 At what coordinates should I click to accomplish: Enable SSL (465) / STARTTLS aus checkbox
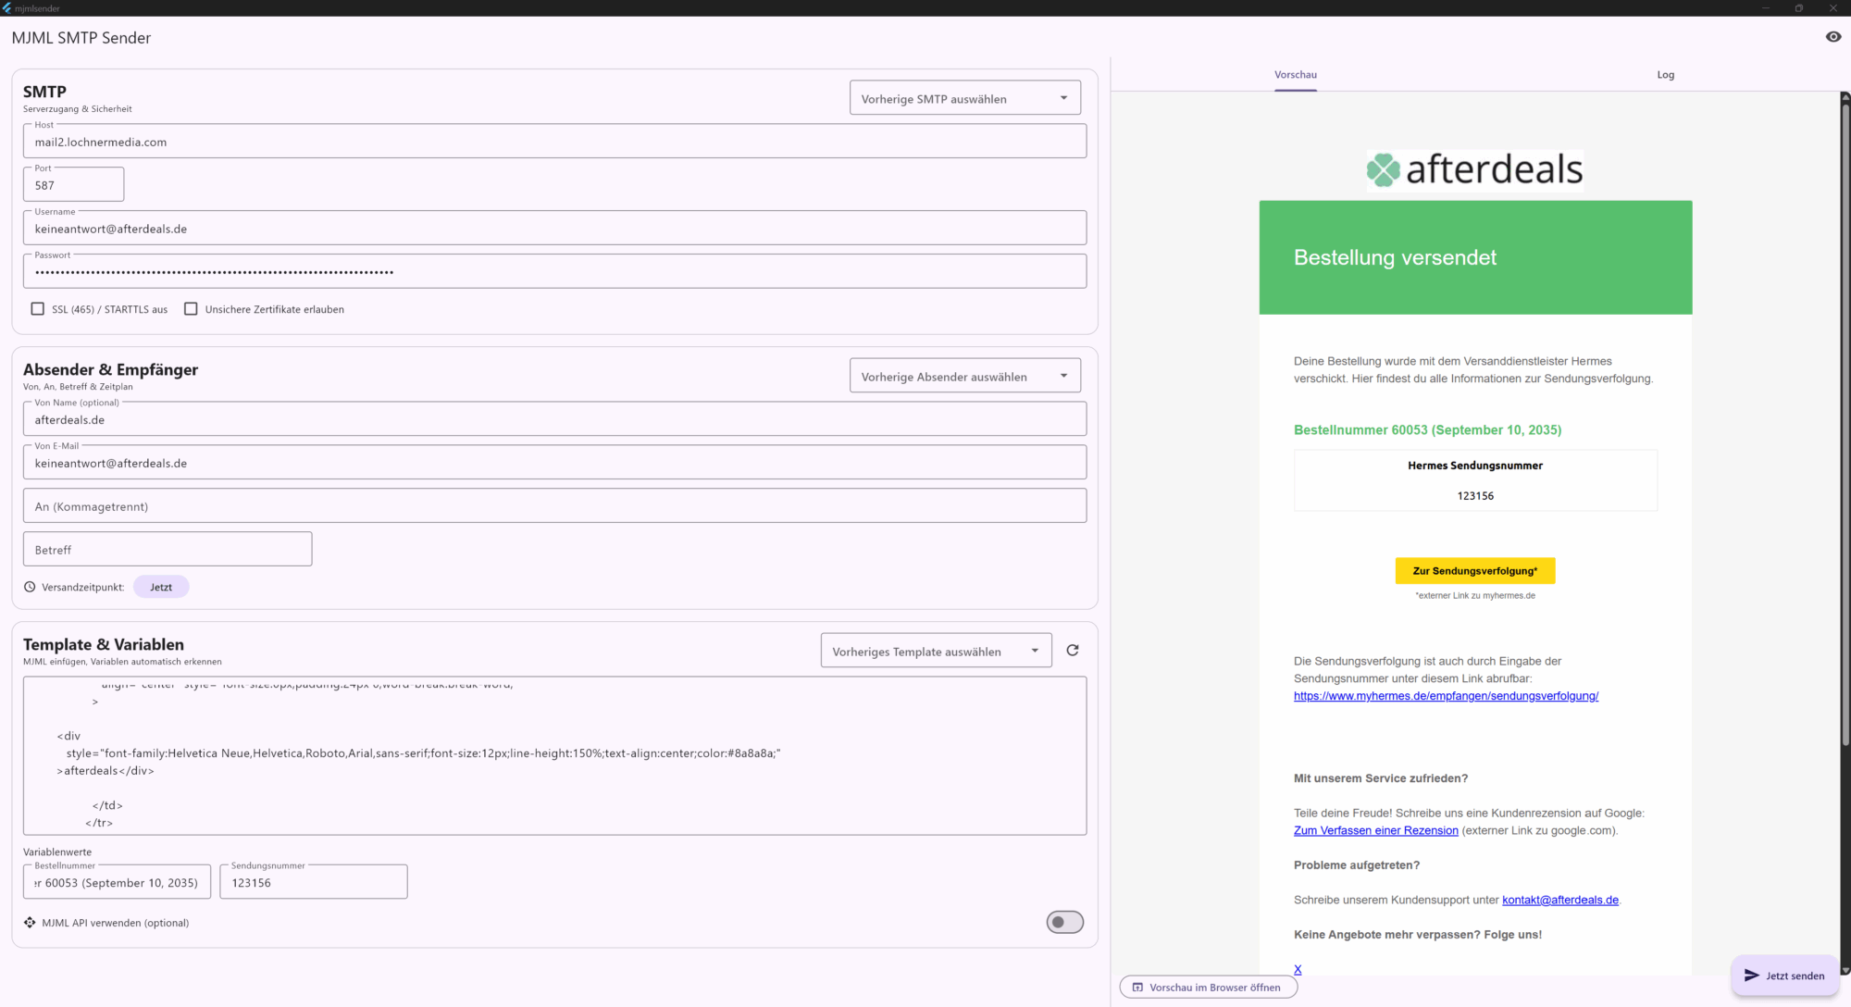[38, 309]
